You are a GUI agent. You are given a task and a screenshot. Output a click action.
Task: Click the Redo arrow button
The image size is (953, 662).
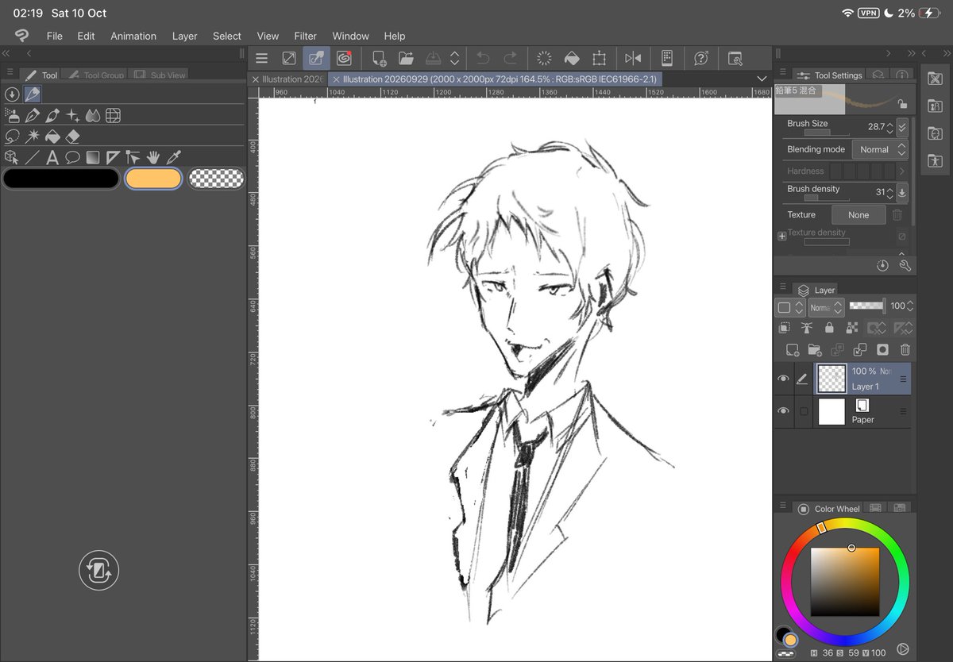coord(510,58)
